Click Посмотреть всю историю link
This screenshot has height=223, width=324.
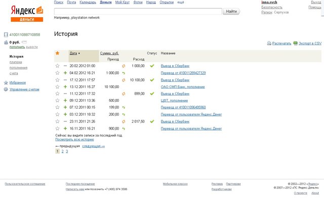coord(74,140)
